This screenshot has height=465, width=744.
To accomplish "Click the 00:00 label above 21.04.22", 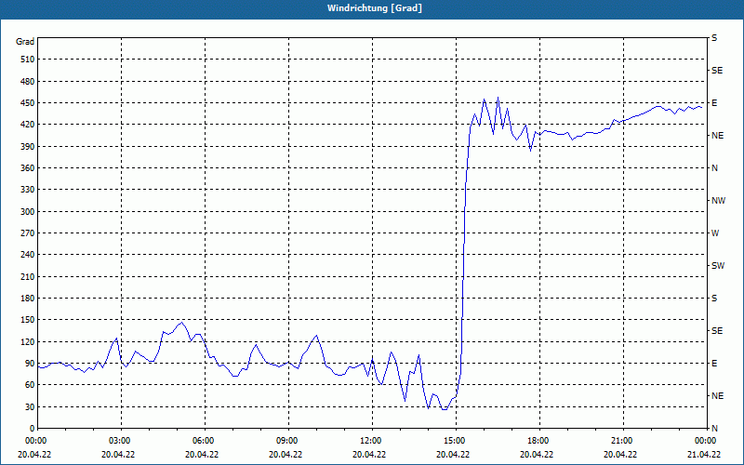I will [x=706, y=441].
